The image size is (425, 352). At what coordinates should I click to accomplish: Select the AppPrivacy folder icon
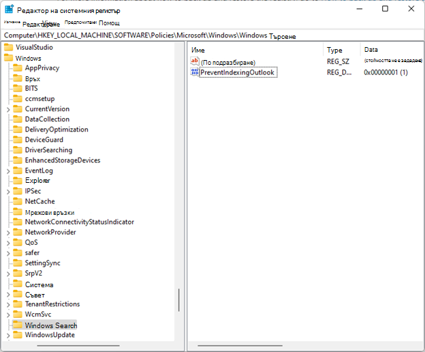click(x=18, y=68)
